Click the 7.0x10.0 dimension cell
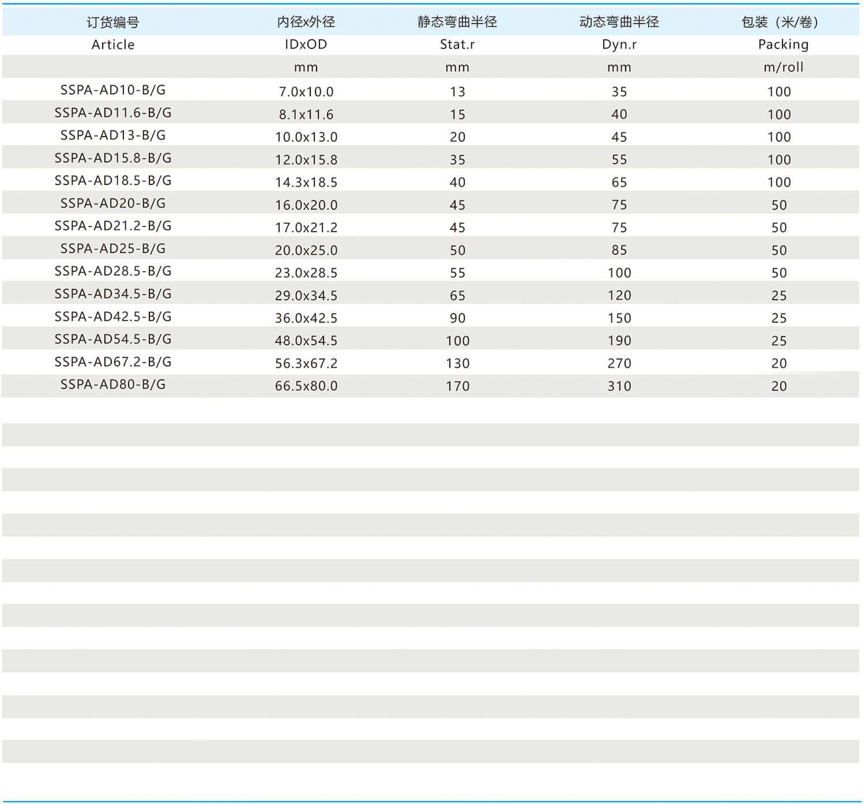This screenshot has height=804, width=865. coord(306,92)
